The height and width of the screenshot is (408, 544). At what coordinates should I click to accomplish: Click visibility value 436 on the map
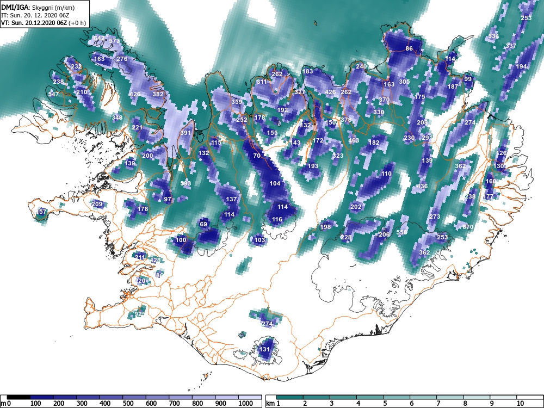coord(422,186)
